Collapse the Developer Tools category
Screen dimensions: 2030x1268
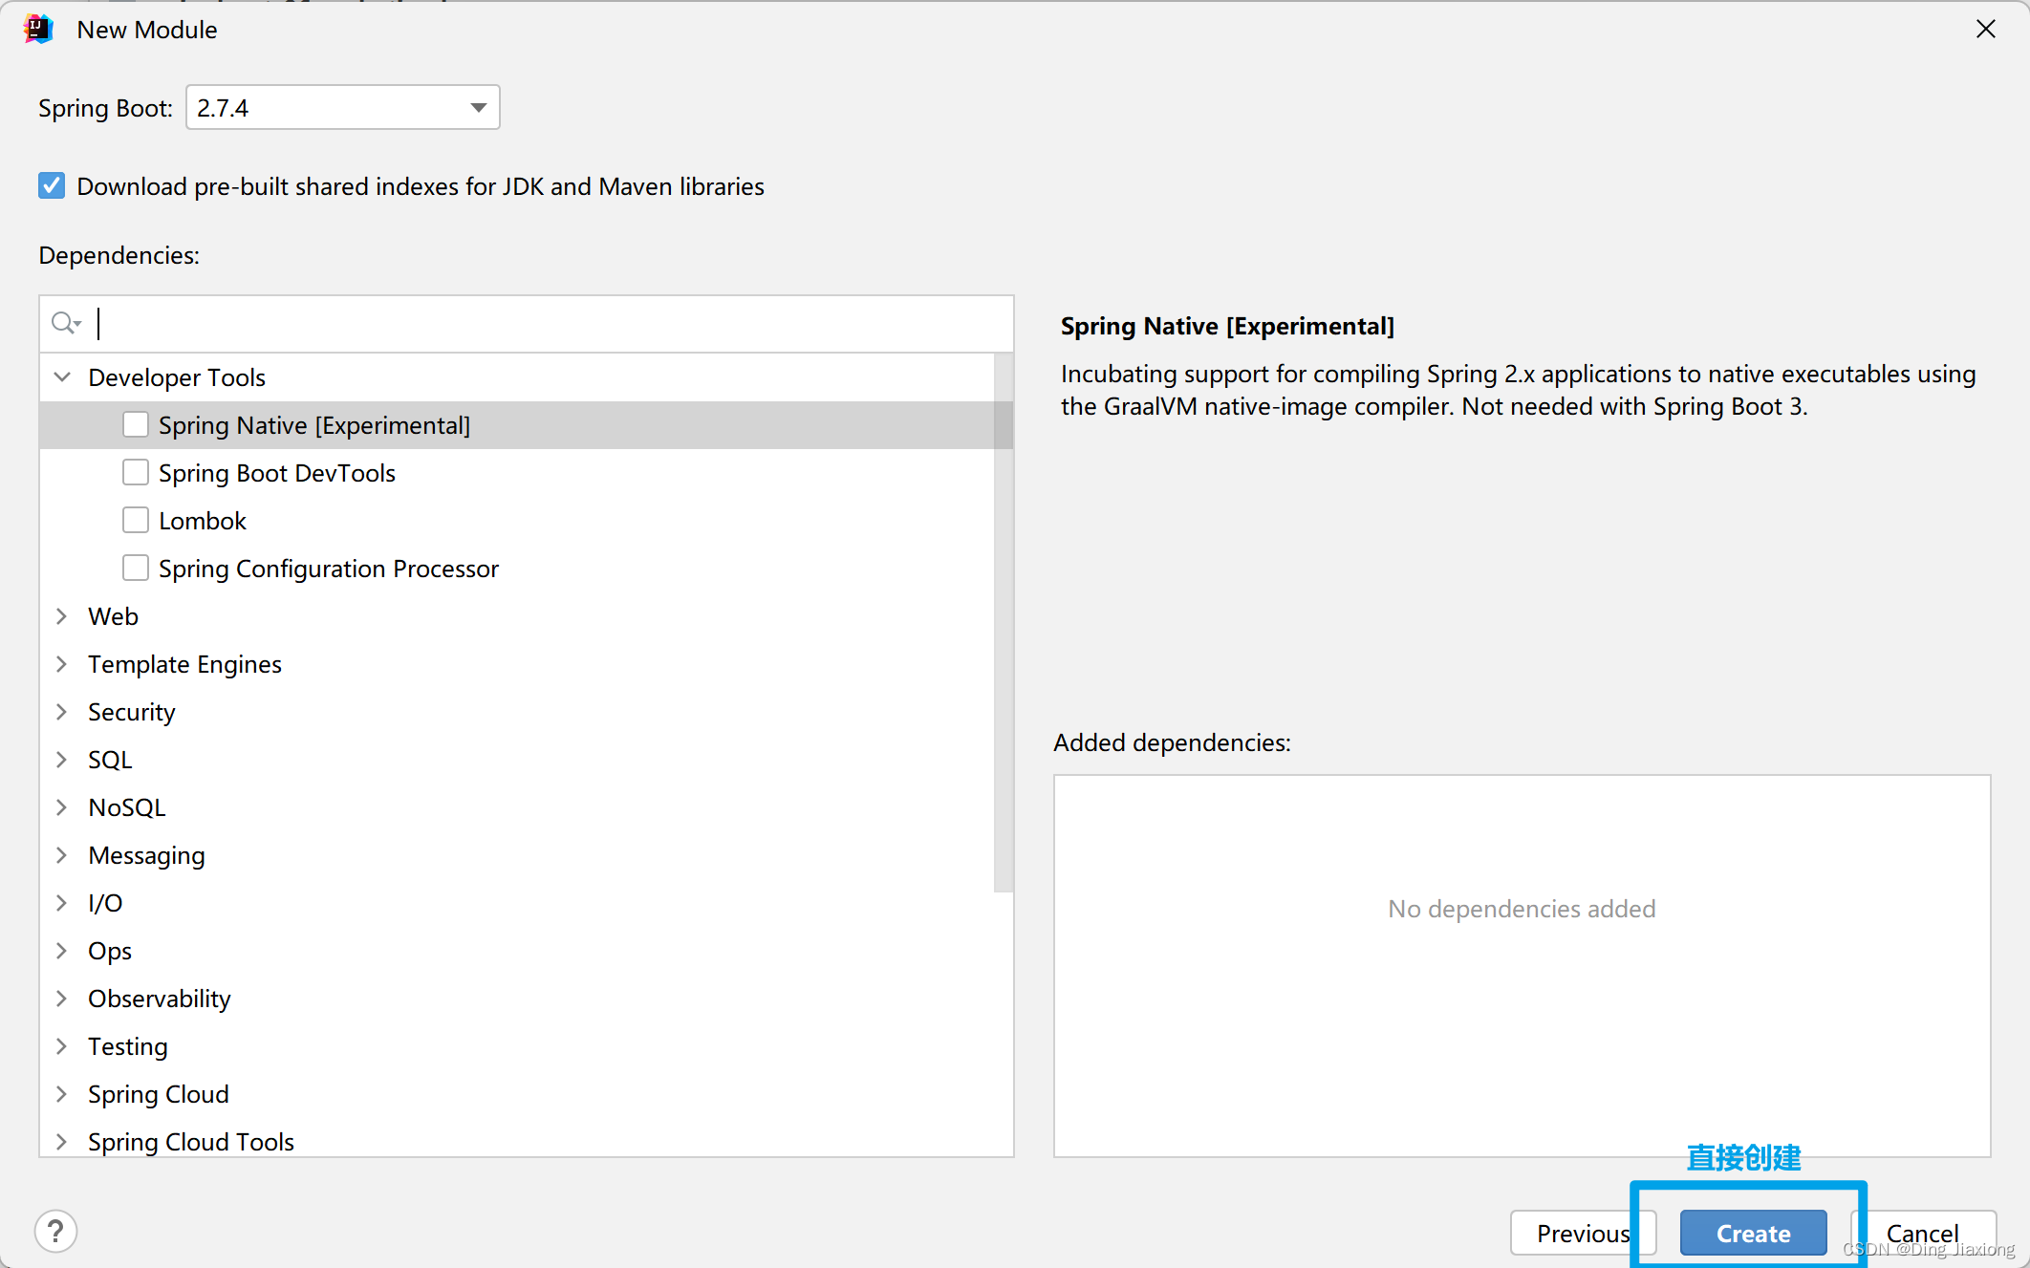point(62,376)
